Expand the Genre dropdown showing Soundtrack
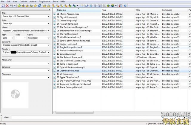The image size is (191, 125). pyautogui.click(x=48, y=38)
